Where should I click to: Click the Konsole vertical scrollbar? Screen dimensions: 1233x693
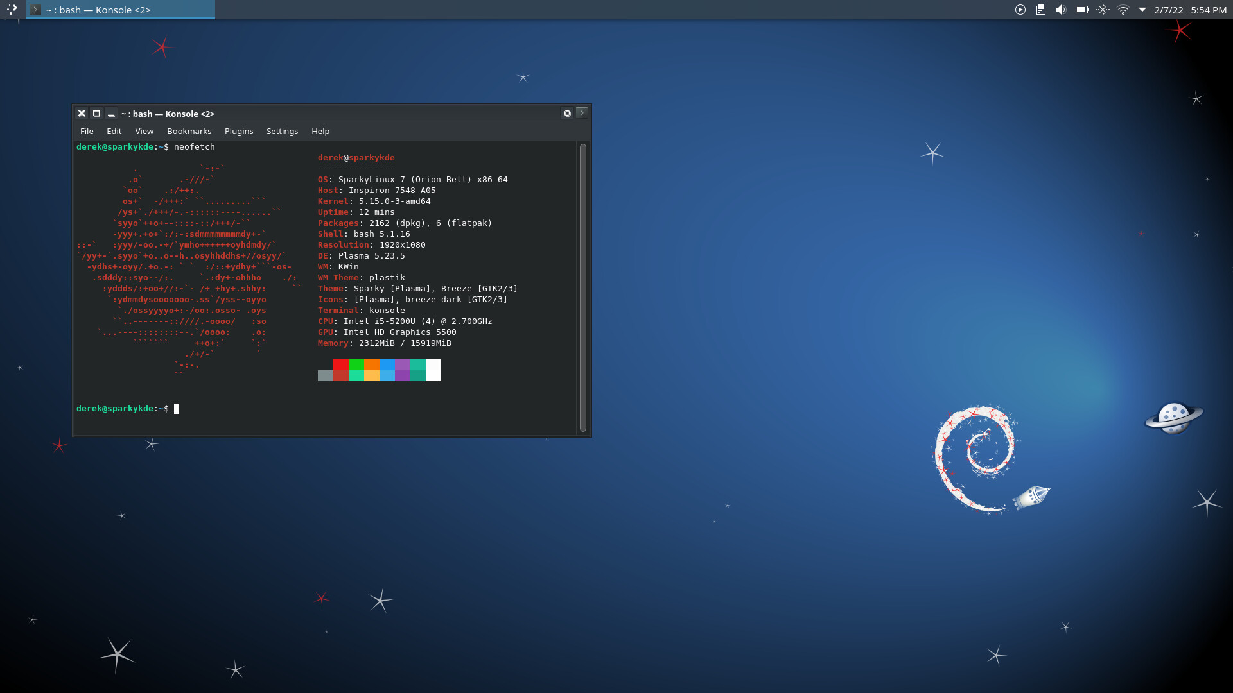(583, 287)
